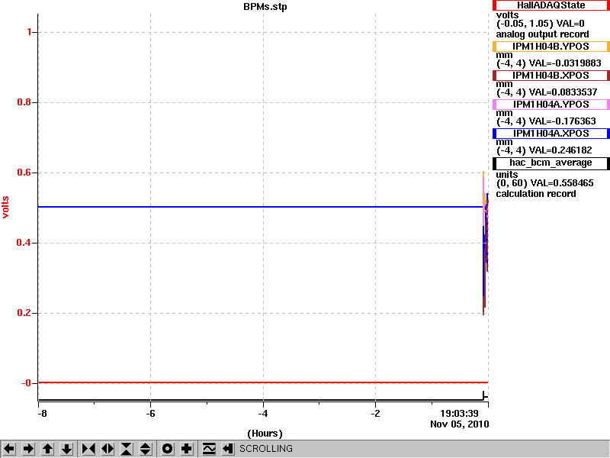Screen dimensions: 610x458
Task: Click the scroll-mode arrow-to-bar button
Action: (x=228, y=449)
